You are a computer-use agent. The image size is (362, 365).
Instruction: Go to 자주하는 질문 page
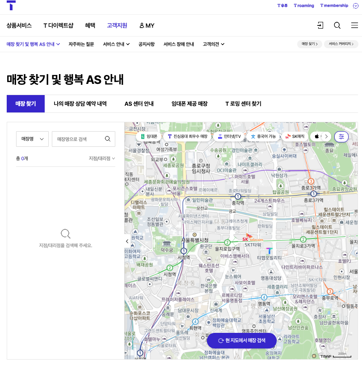(81, 44)
